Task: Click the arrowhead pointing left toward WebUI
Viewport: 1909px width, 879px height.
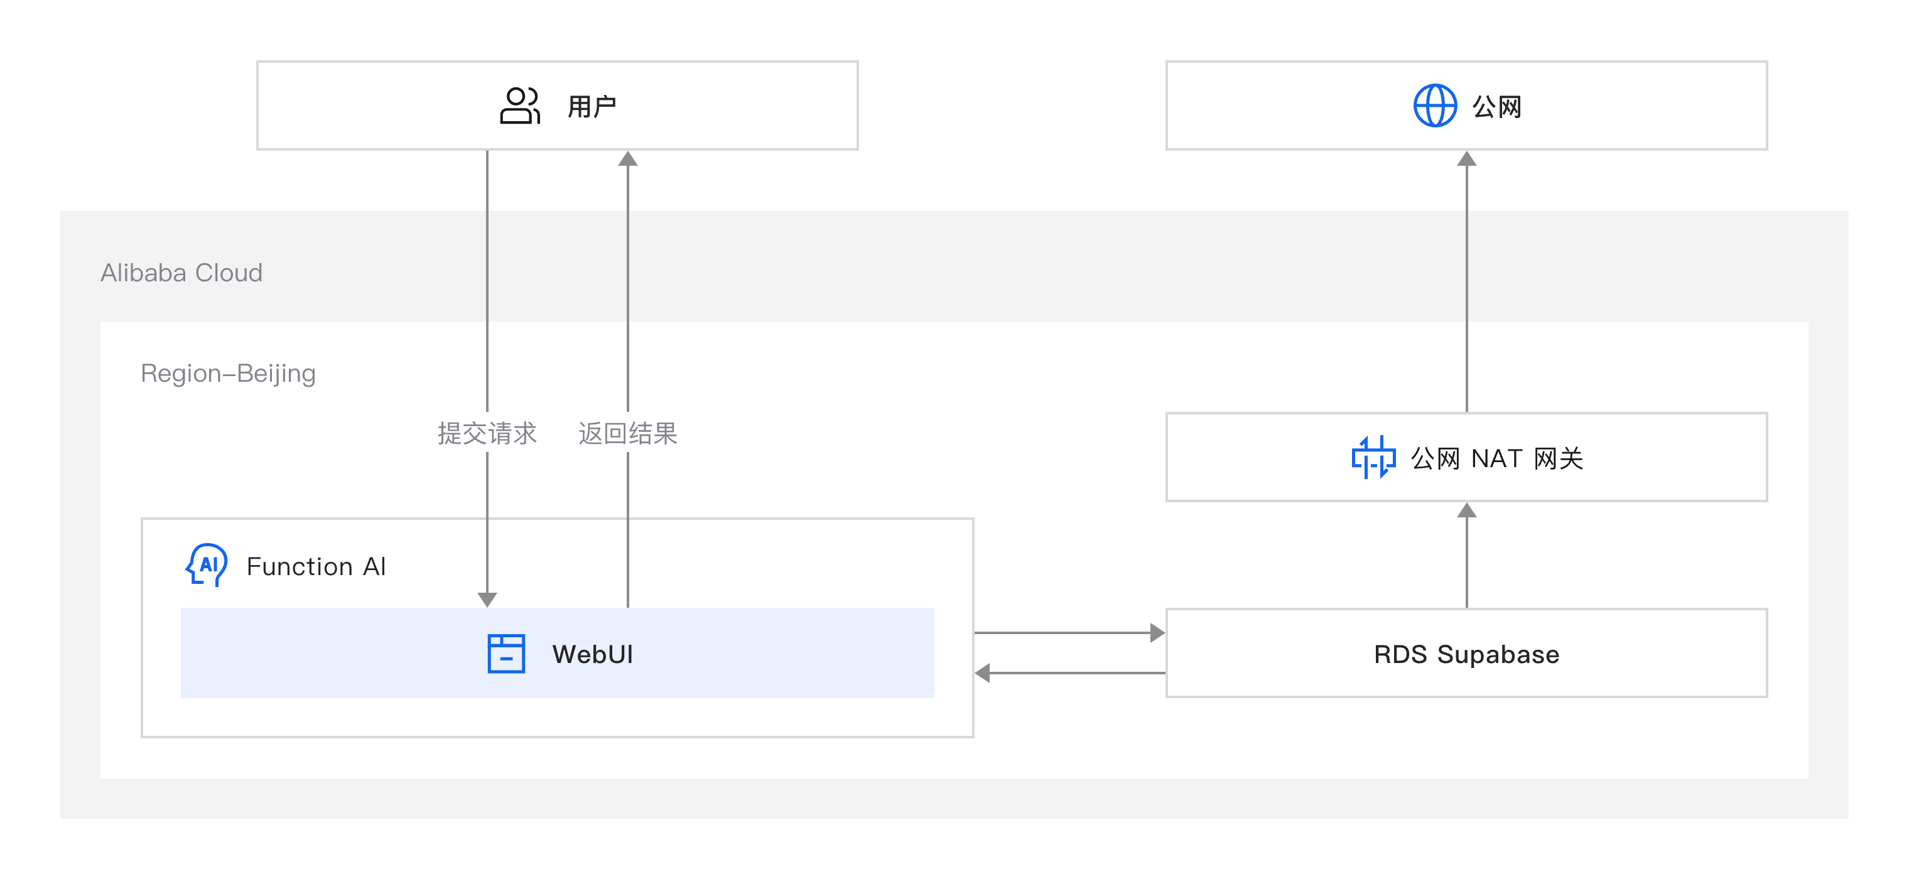Action: pyautogui.click(x=983, y=673)
